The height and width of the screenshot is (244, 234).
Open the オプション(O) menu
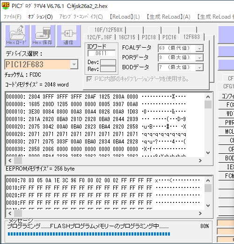pos(40,16)
